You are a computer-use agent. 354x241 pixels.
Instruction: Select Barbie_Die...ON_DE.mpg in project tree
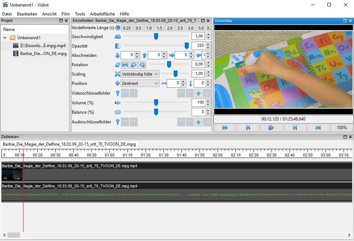(x=43, y=54)
